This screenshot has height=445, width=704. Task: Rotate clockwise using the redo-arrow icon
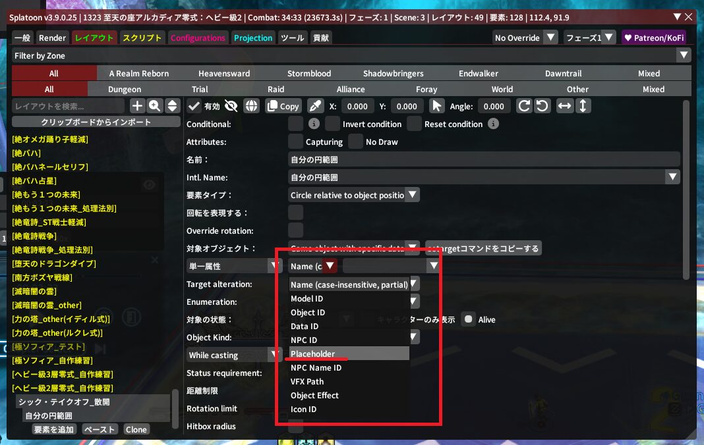click(x=524, y=106)
